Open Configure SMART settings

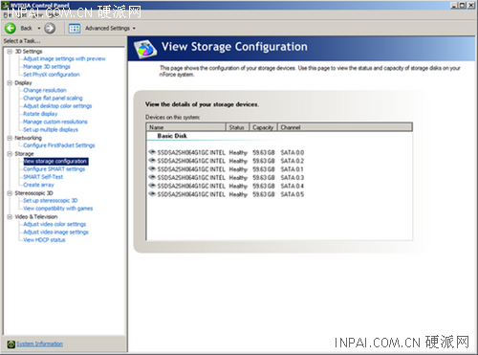54,169
